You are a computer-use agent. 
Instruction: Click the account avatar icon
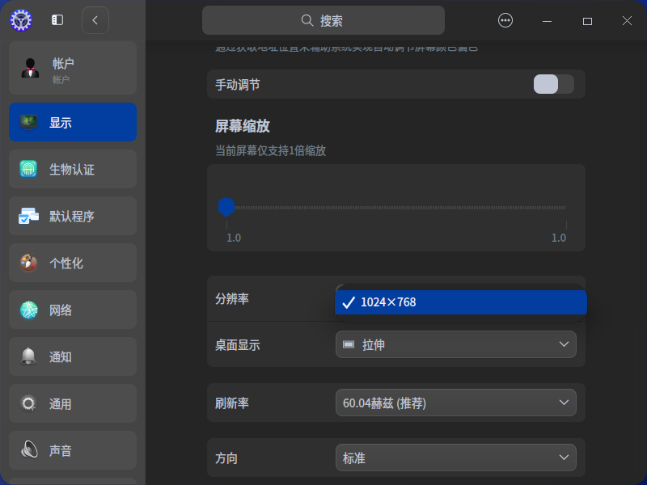(30, 68)
